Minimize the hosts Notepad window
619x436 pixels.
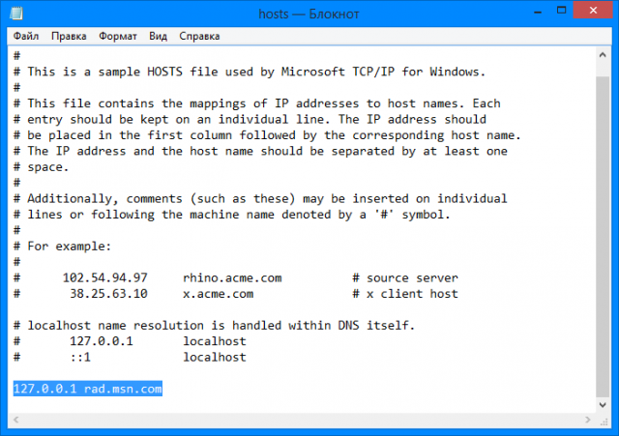538,12
